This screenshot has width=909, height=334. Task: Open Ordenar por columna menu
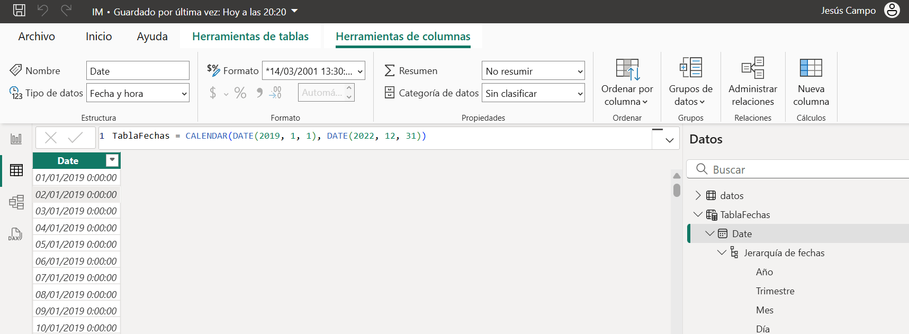point(627,82)
